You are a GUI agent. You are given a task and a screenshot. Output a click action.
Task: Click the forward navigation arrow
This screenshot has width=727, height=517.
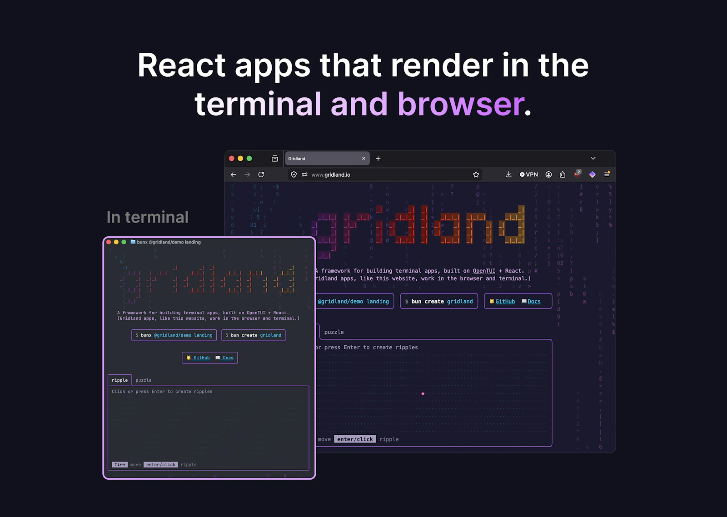coord(247,174)
